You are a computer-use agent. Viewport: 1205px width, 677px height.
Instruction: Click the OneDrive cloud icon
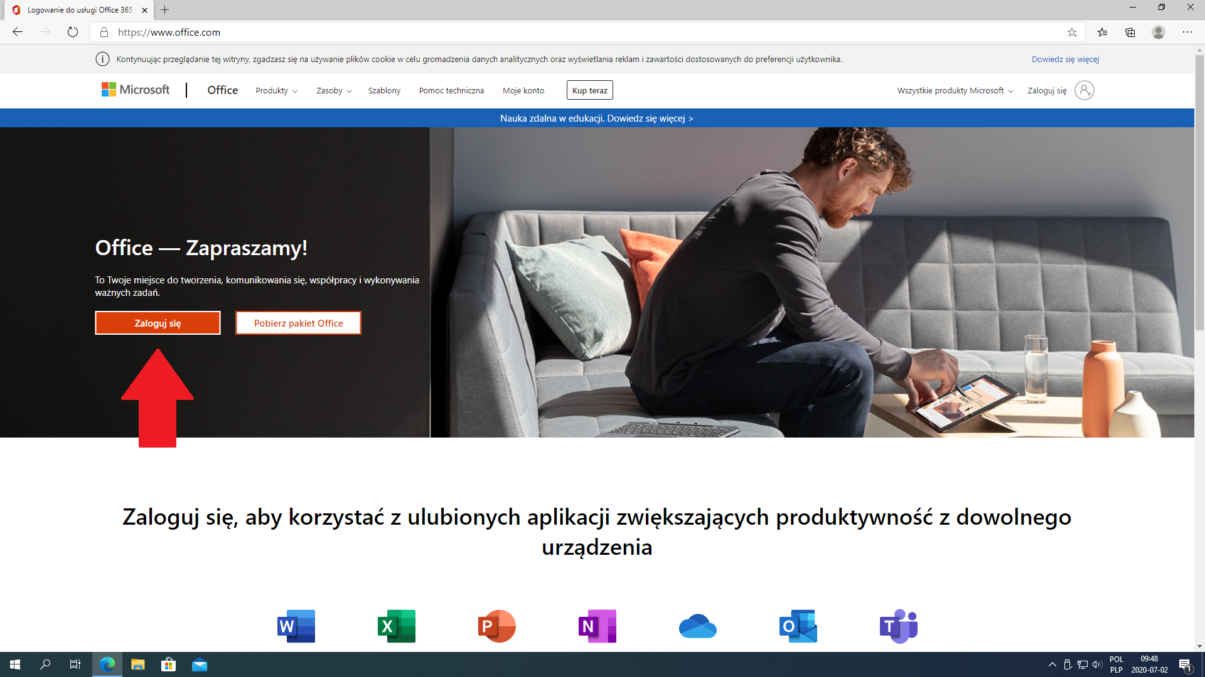click(x=697, y=626)
